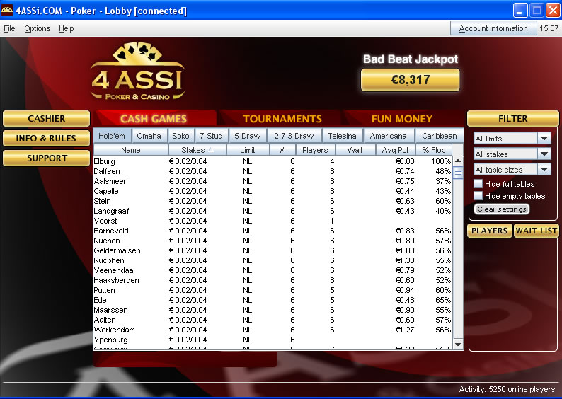Click the Support button

pyautogui.click(x=46, y=158)
